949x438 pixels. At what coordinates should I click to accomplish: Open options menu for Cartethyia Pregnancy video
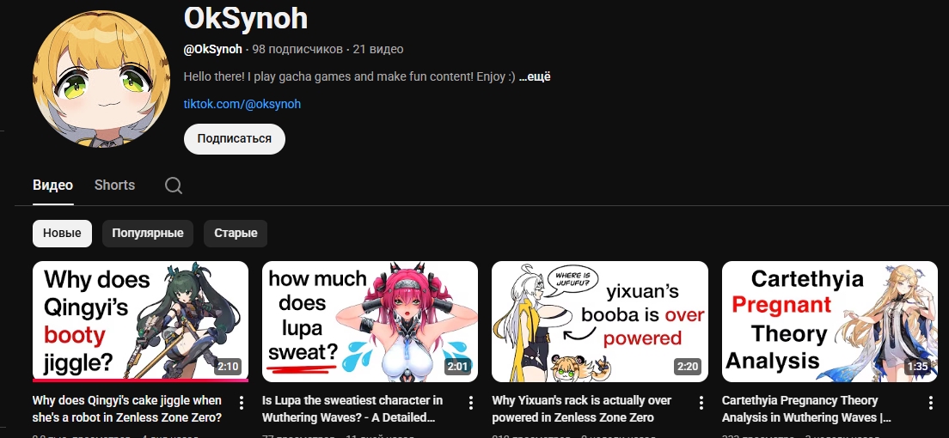(x=931, y=402)
